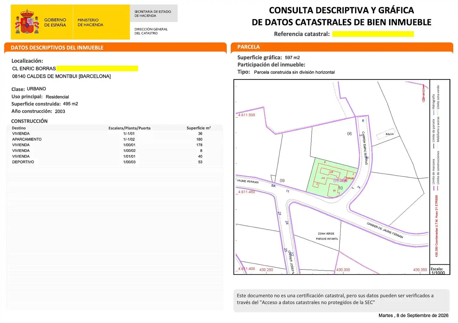Select the "MINISTERIO DE HACIENDA" text

click(x=90, y=22)
